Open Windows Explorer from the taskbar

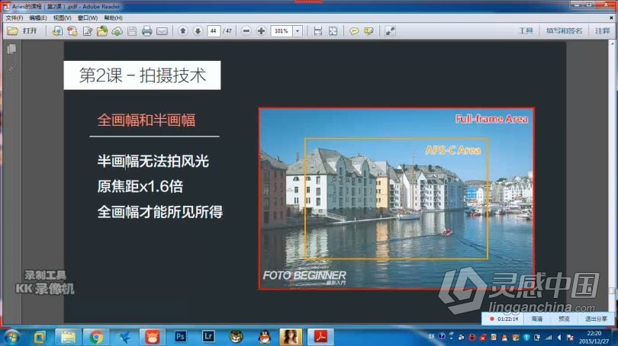(68, 337)
